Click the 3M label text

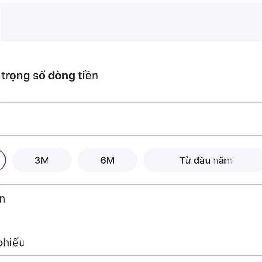point(42,160)
